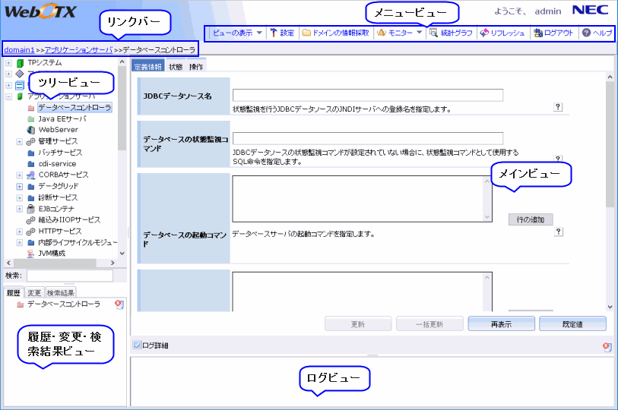Toggle the ログ詳細 checkbox
The width and height of the screenshot is (618, 410).
(137, 345)
